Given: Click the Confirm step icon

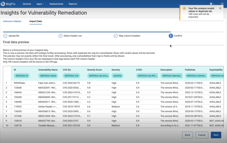Looking at the screenshot, I should coord(171,36).
